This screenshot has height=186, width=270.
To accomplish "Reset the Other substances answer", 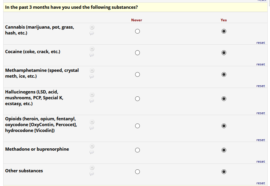I will 261,183.
